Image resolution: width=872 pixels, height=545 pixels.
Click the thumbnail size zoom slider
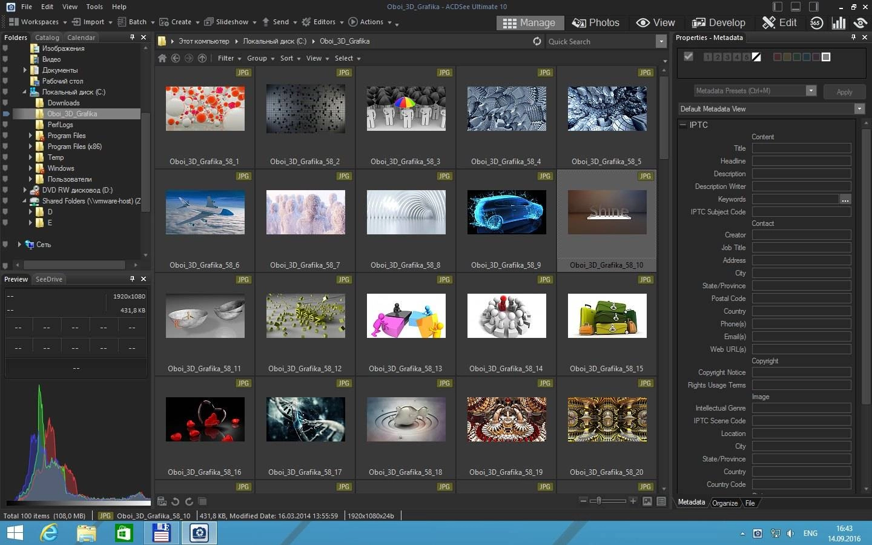pos(608,501)
